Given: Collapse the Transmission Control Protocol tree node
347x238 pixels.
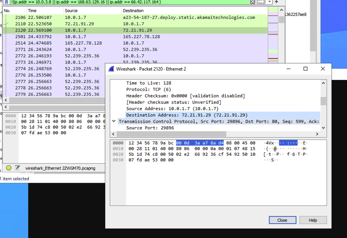Looking at the screenshot, I should 114,121.
